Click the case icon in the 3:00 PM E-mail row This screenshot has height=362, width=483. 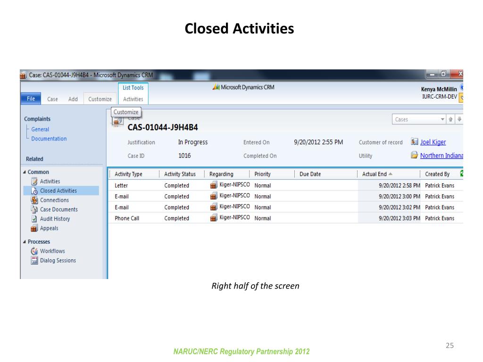point(214,196)
